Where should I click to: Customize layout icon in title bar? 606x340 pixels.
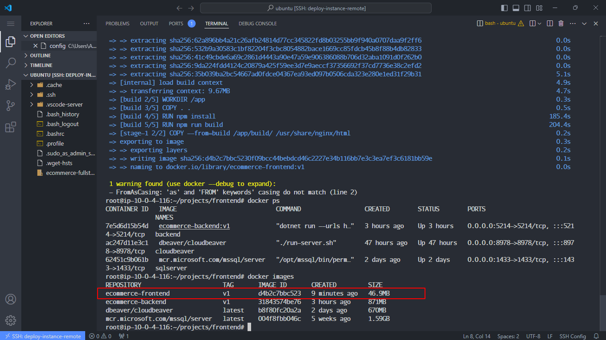pos(540,8)
